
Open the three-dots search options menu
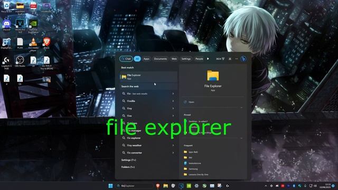click(237, 59)
